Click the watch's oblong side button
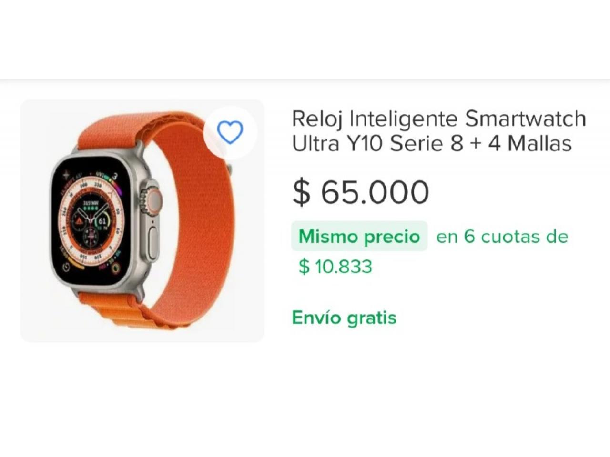Image resolution: width=610 pixels, height=457 pixels. click(x=153, y=244)
